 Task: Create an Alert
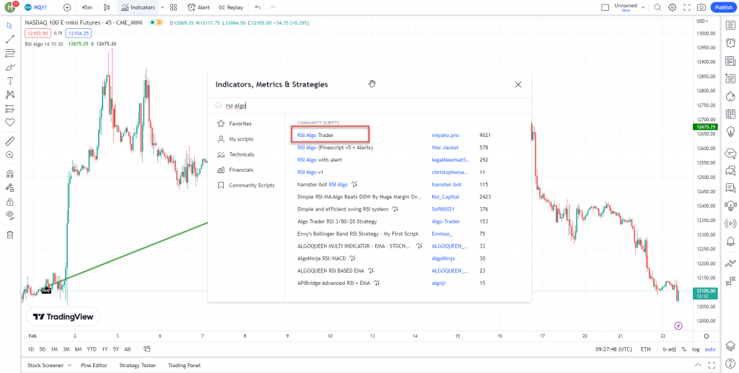tap(198, 7)
